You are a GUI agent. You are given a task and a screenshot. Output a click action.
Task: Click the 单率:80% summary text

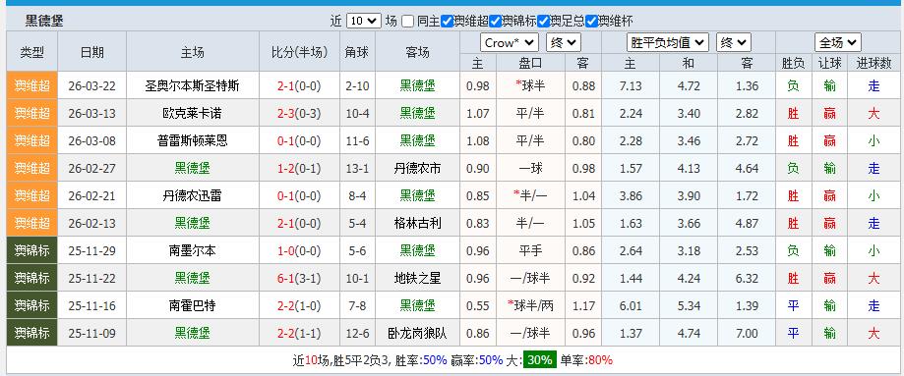[586, 360]
